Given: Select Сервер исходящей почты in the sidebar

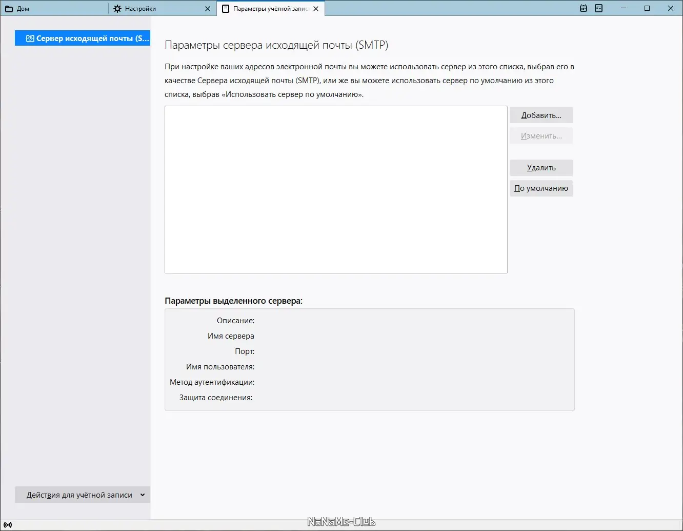Looking at the screenshot, I should tap(82, 37).
